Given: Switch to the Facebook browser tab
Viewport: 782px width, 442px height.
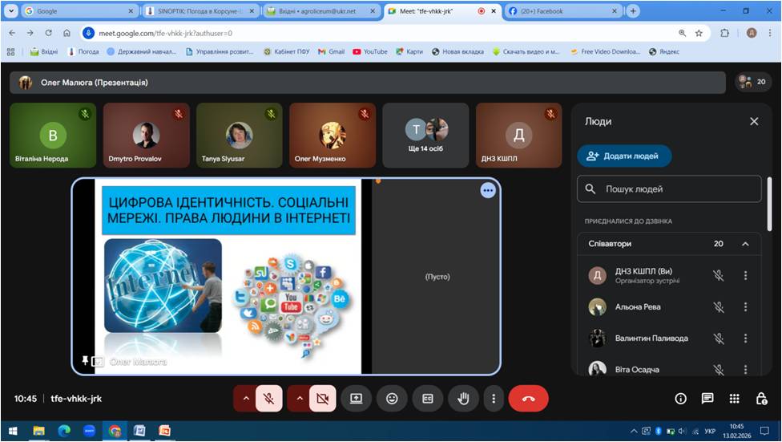Looking at the screenshot, I should (561, 11).
